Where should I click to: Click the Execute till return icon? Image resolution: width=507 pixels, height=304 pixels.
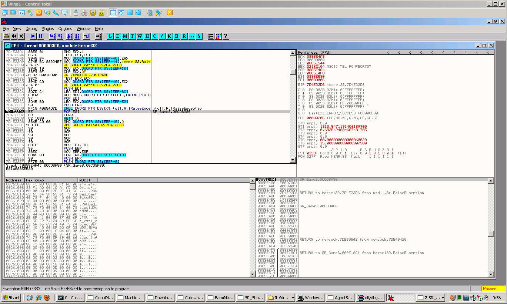[87, 36]
